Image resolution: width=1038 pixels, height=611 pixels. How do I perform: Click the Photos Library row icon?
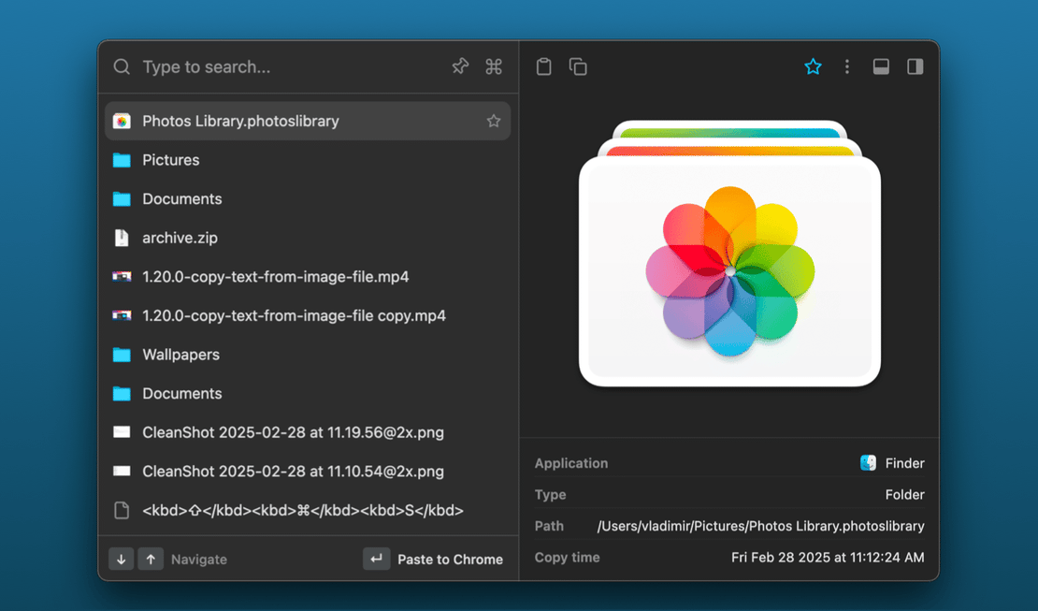pos(122,121)
